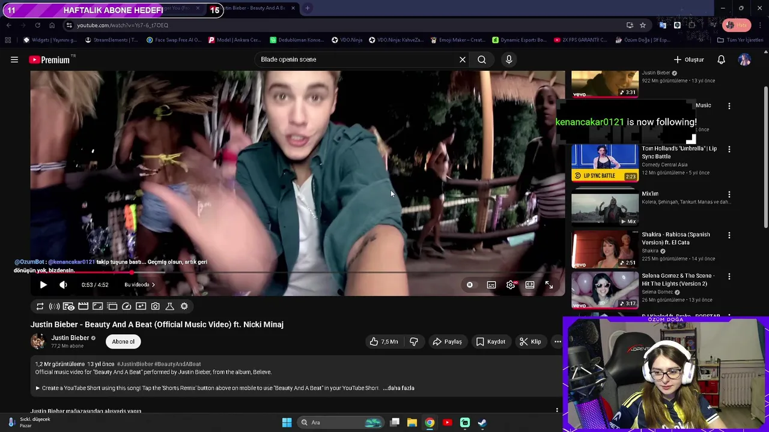The image size is (769, 432).
Task: Click the clapperboard cinema mode icon
Action: pos(83,307)
